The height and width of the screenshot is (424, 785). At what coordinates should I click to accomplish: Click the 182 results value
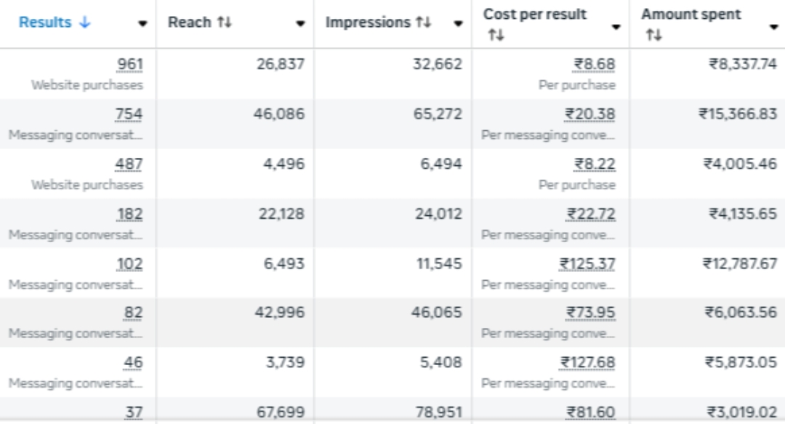129,214
